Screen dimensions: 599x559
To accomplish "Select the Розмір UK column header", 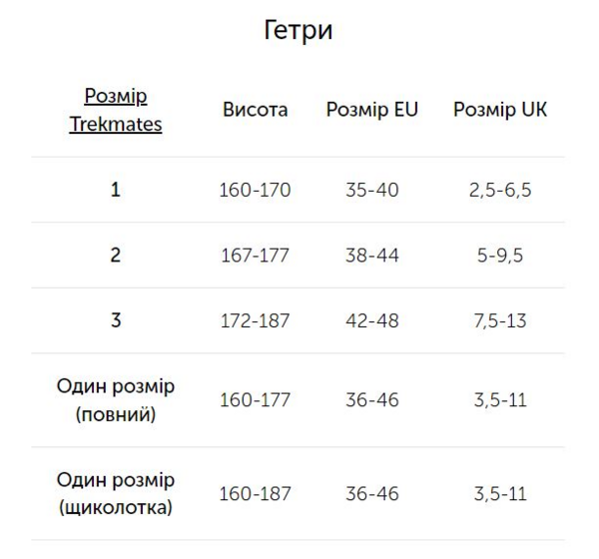I will (x=500, y=110).
